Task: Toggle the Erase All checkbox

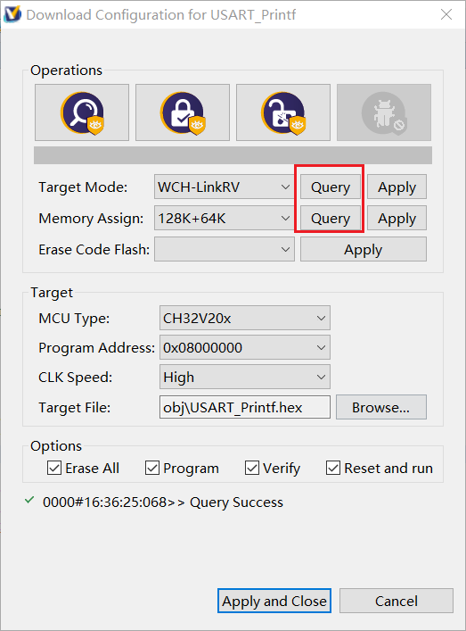Action: point(54,468)
